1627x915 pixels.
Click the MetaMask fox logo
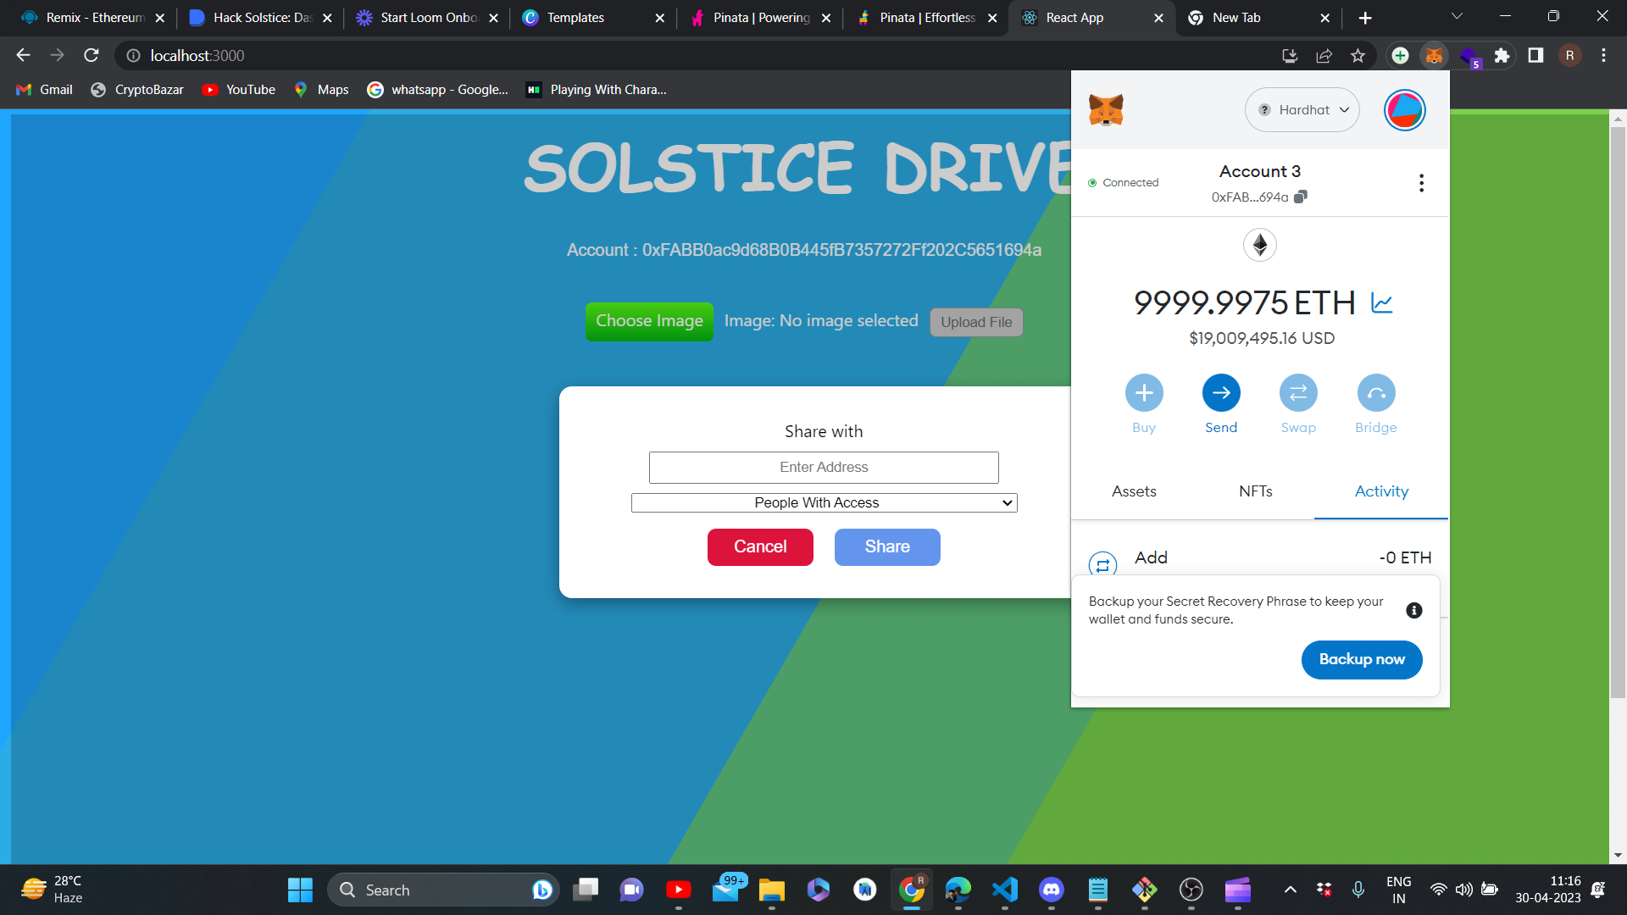pyautogui.click(x=1106, y=109)
